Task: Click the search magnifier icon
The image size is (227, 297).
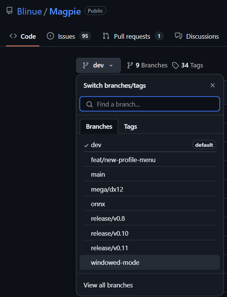Action: tap(89, 104)
